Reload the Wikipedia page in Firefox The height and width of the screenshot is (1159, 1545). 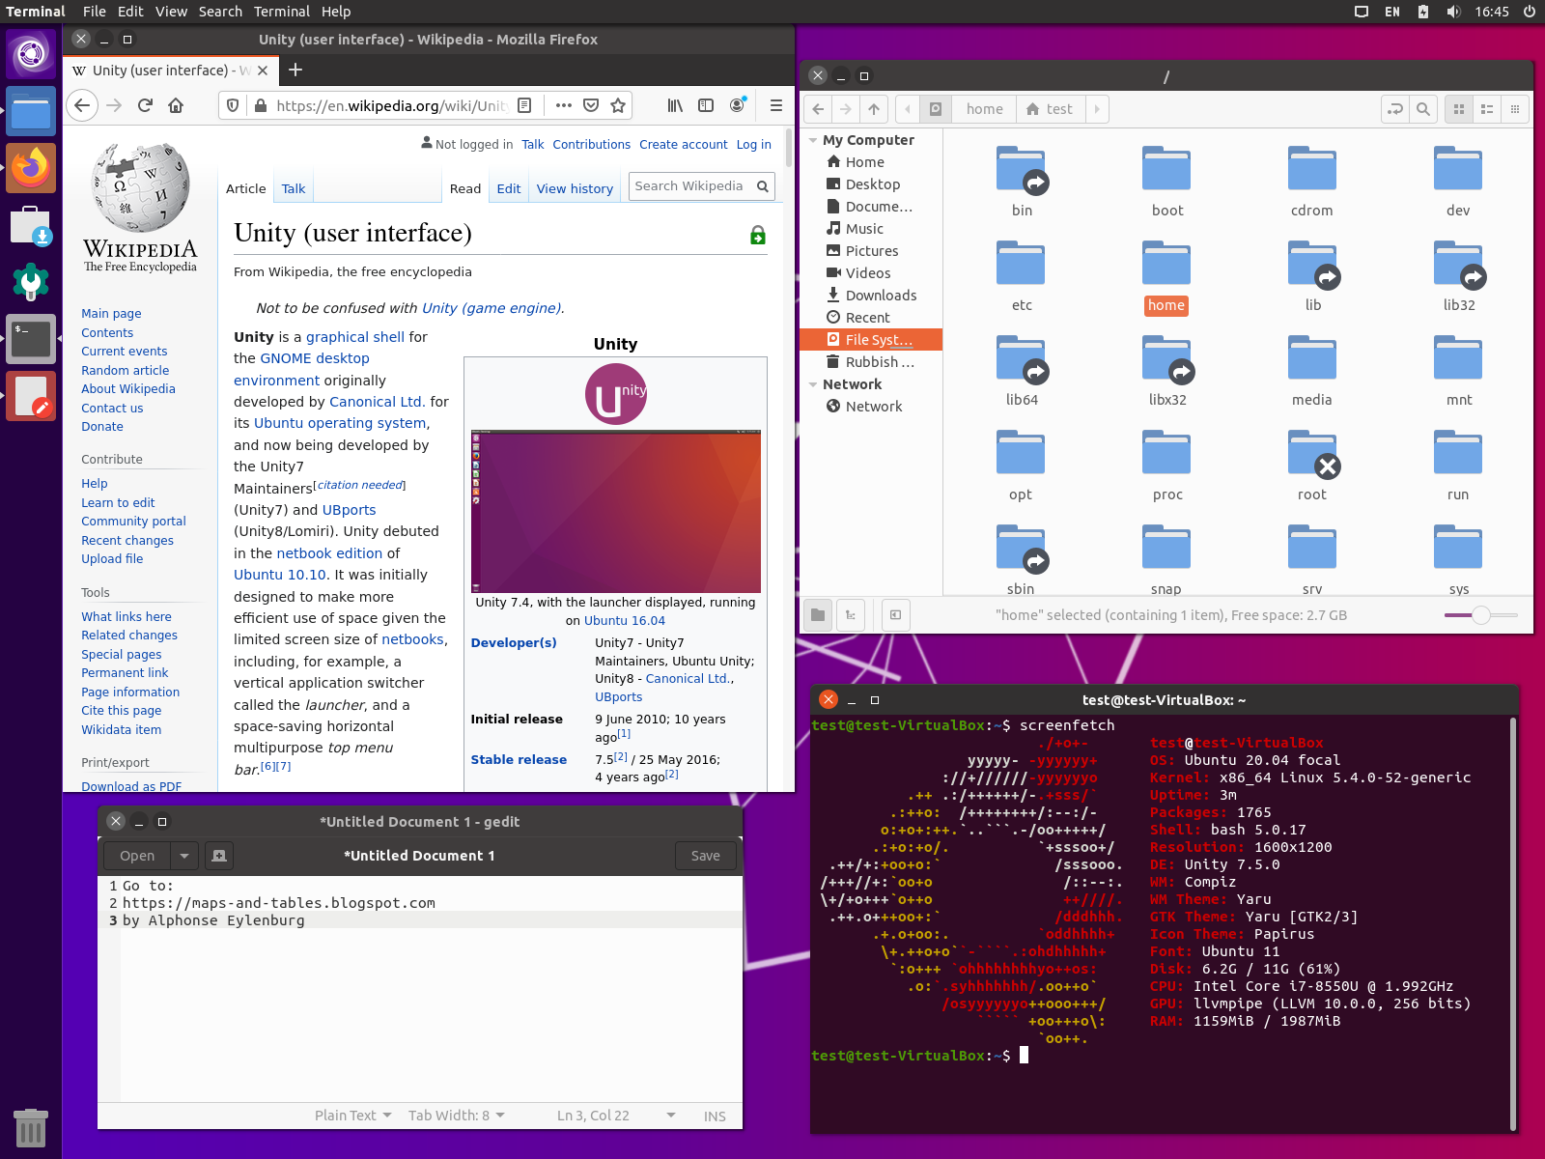(x=145, y=105)
